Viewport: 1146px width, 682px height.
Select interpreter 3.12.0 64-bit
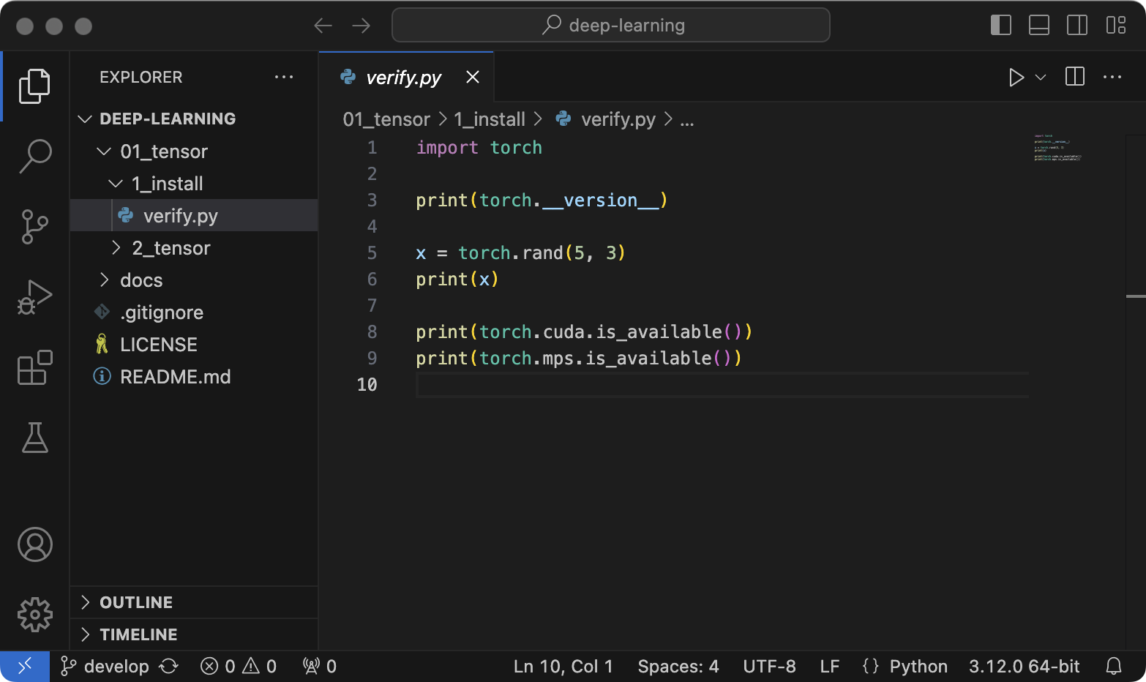[1025, 666]
